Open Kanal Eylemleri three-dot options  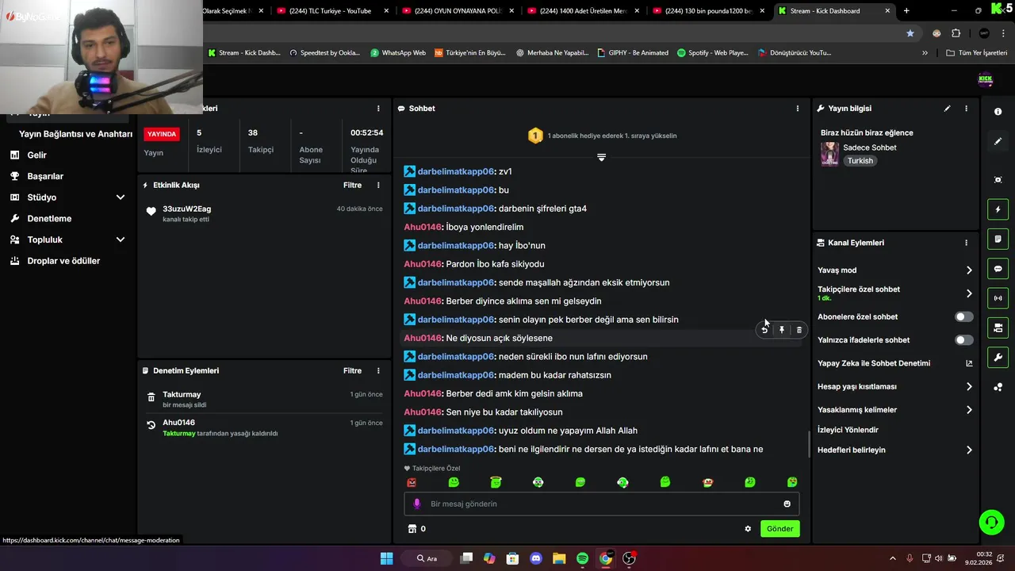(966, 243)
